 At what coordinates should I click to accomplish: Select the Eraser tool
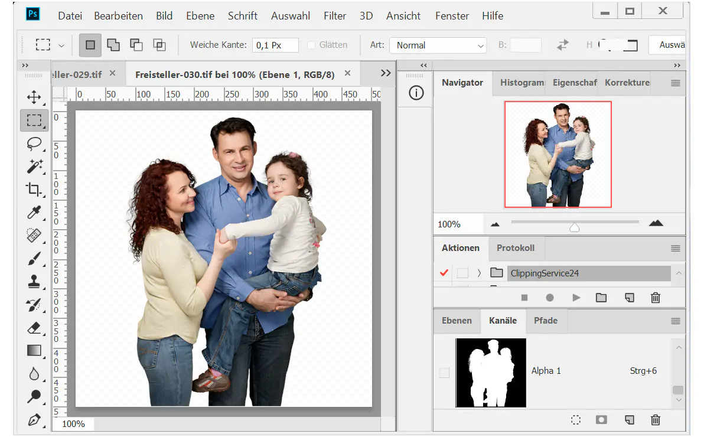click(34, 328)
